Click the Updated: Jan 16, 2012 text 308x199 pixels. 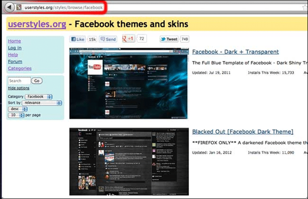pos(212,152)
